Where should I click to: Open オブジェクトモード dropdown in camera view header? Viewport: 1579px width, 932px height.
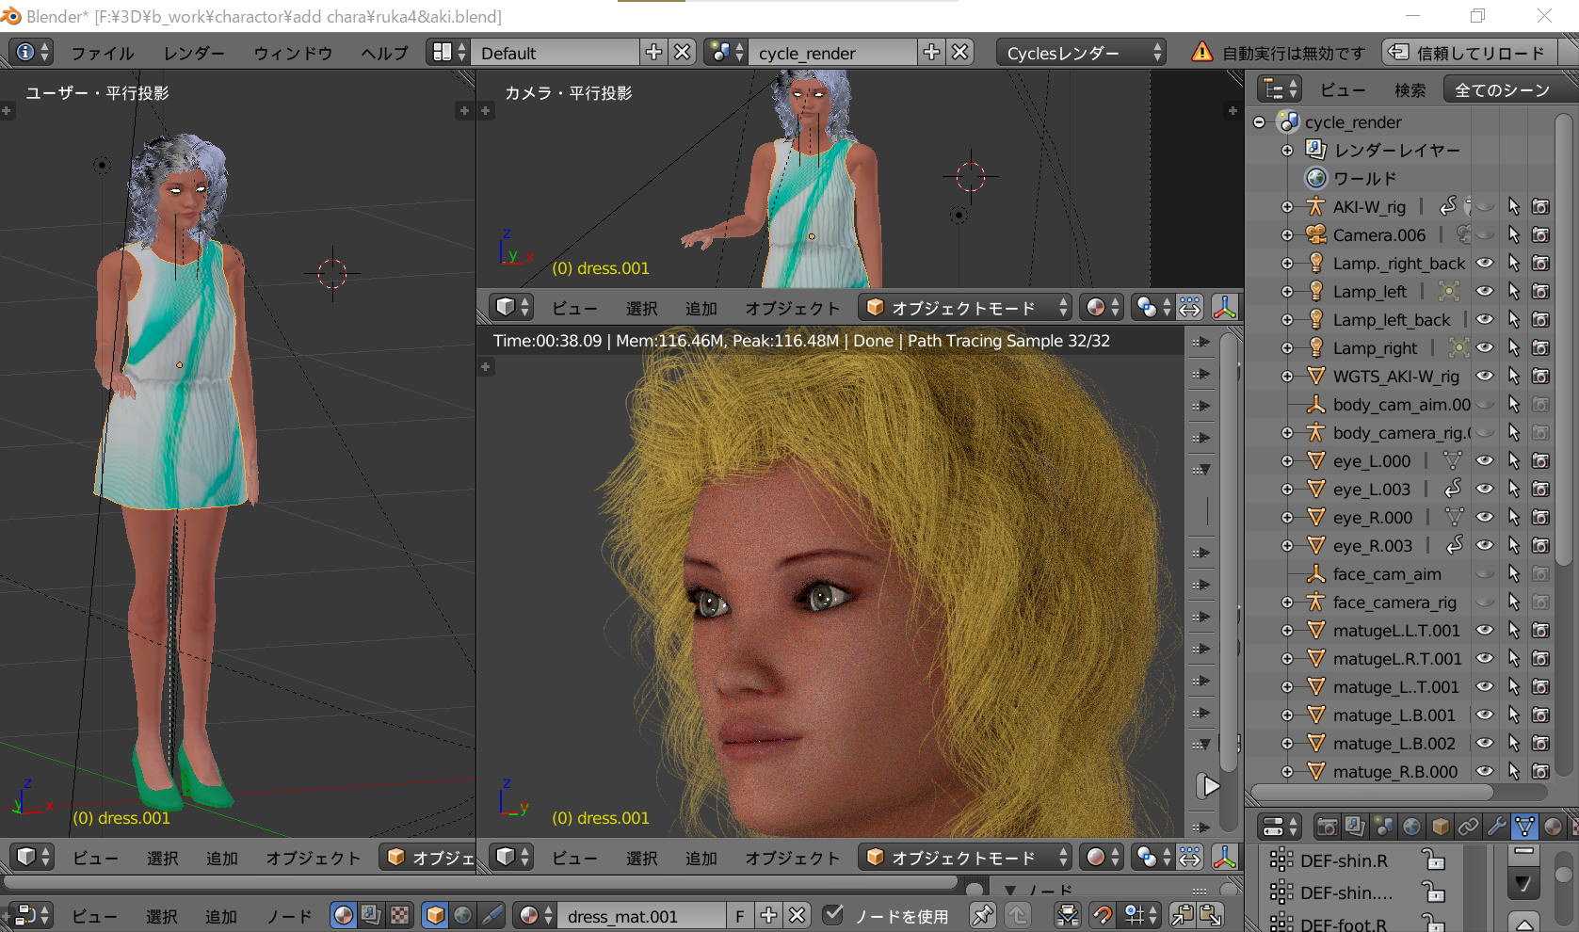965,307
